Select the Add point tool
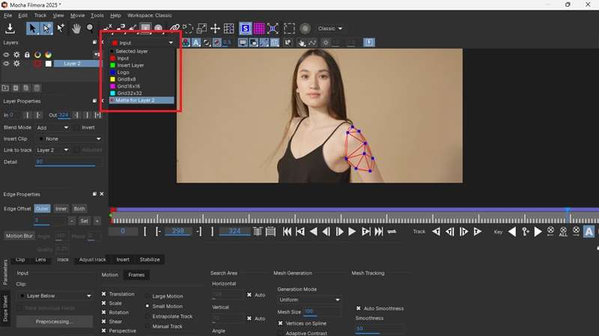599x336 pixels. 61,28
